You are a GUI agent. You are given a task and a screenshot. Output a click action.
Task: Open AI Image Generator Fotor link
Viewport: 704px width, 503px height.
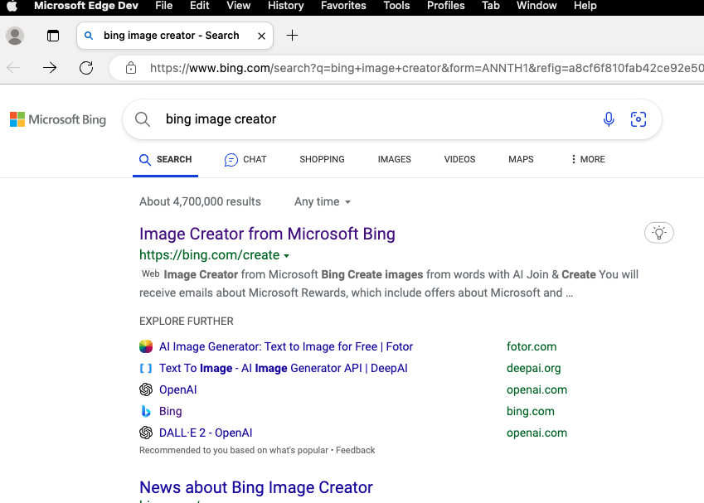tap(286, 346)
